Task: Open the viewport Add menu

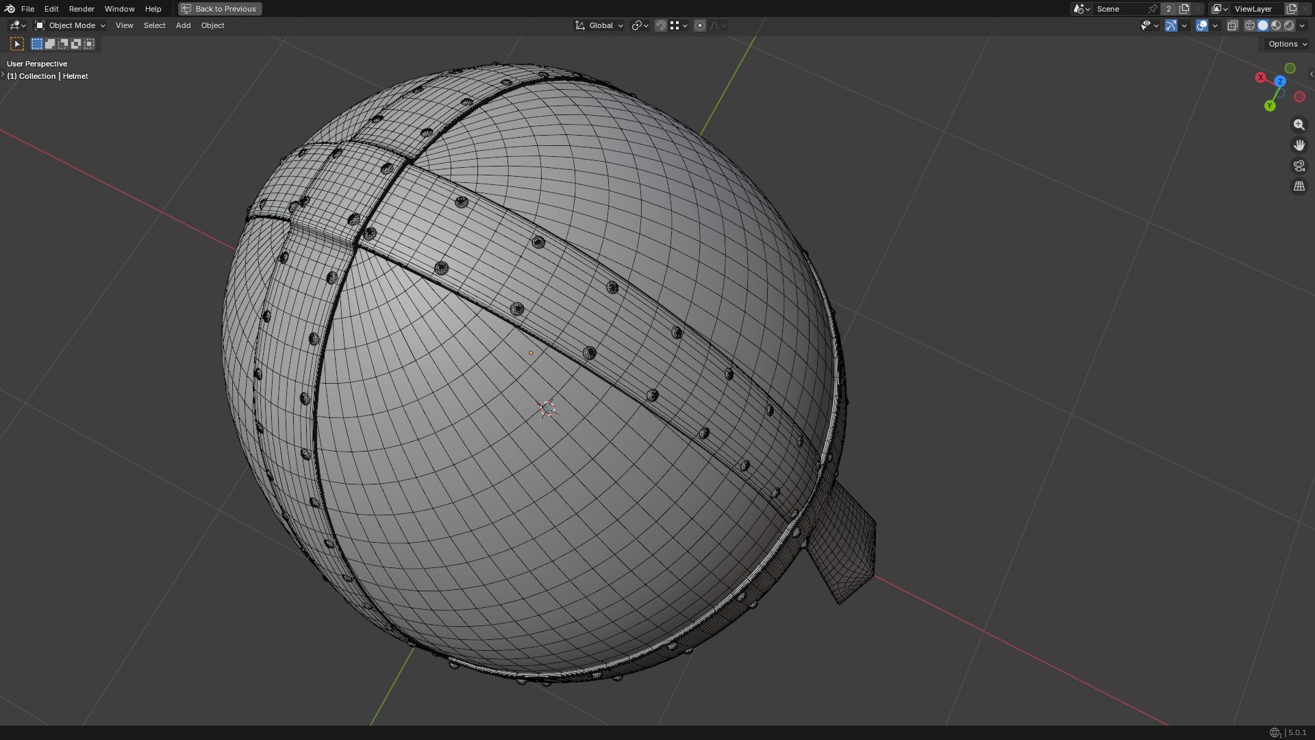Action: point(183,25)
